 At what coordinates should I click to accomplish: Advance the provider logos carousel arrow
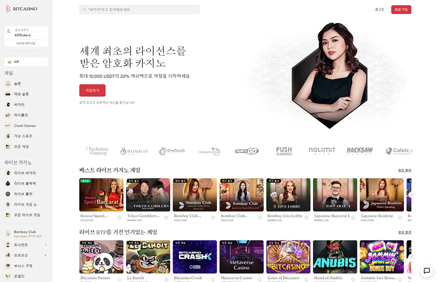click(411, 151)
